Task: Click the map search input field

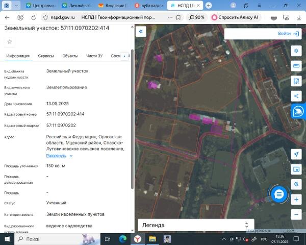Action: (x=250, y=34)
